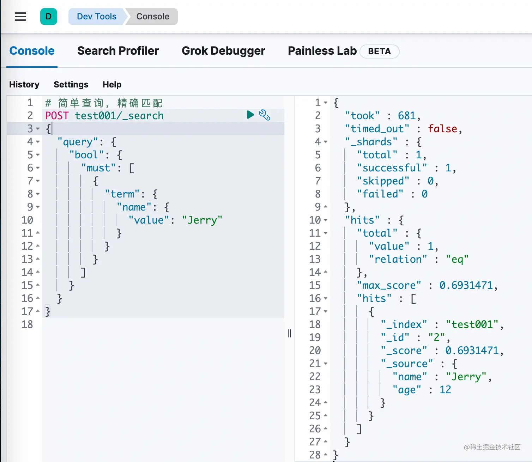Viewport: 532px width, 462px height.
Task: Collapse the "query" object in the editor
Action: click(38, 142)
